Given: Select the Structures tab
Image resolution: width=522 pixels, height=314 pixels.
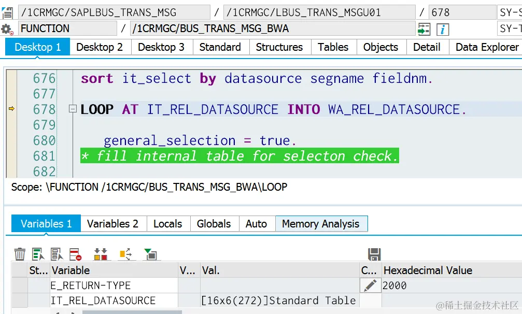Looking at the screenshot, I should [x=279, y=47].
